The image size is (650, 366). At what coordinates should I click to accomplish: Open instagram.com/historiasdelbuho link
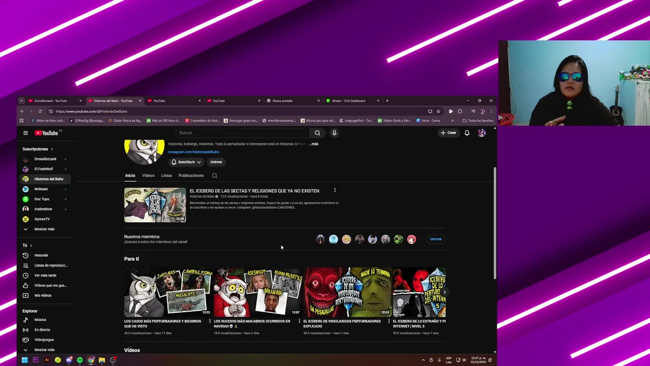(x=193, y=152)
